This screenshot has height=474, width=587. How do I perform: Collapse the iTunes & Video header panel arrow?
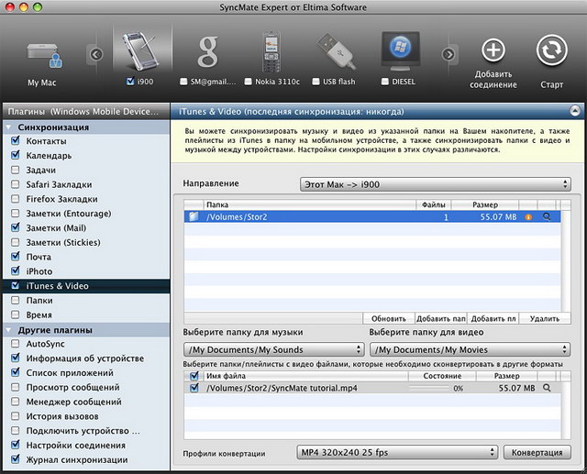[575, 111]
